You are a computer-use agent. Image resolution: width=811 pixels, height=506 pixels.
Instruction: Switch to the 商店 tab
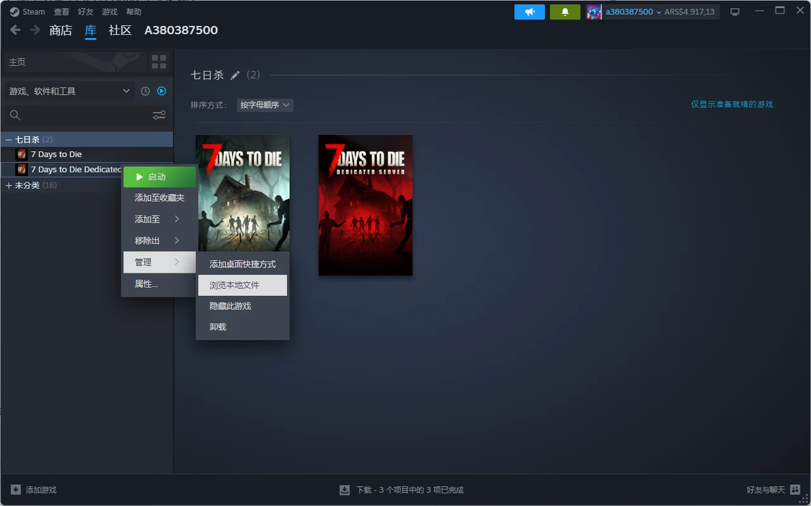point(61,31)
